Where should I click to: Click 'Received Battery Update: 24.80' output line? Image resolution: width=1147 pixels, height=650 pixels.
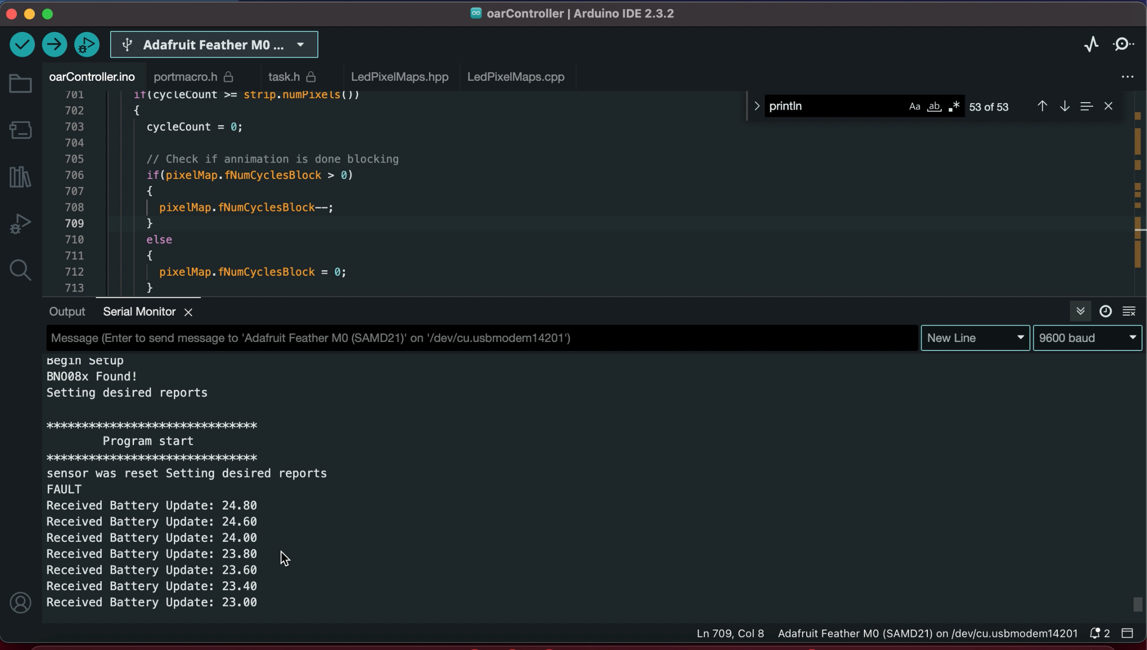point(152,505)
